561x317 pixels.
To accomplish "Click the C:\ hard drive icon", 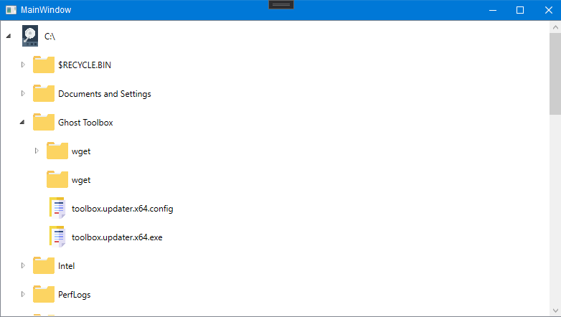I will click(30, 36).
